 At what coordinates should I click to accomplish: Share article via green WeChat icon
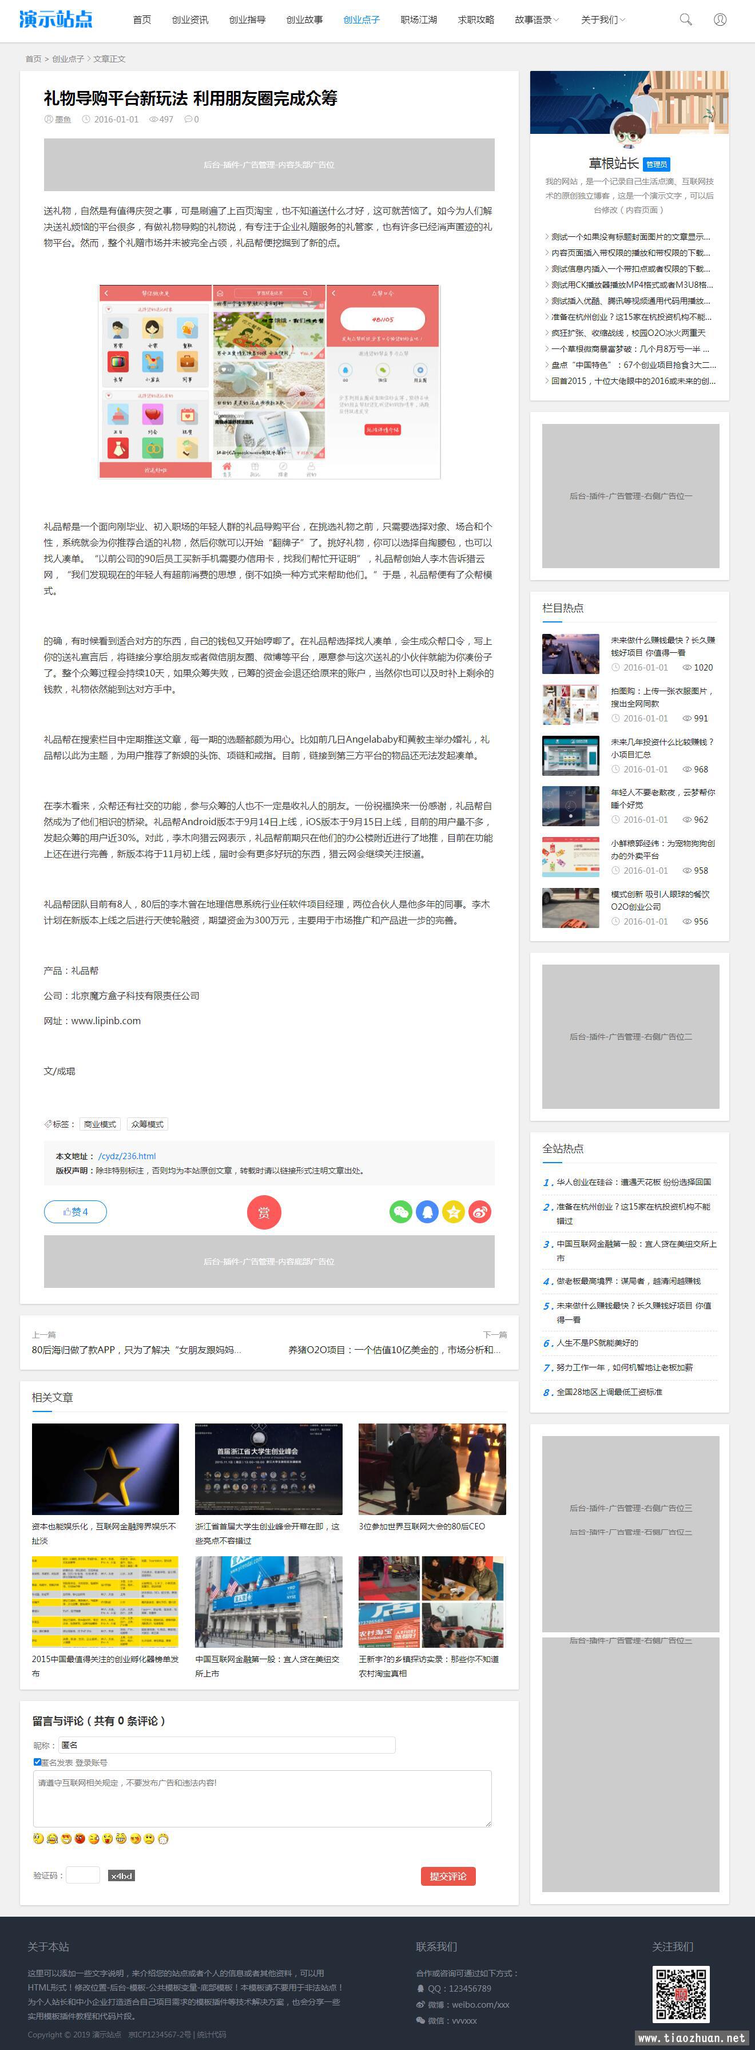(400, 1212)
